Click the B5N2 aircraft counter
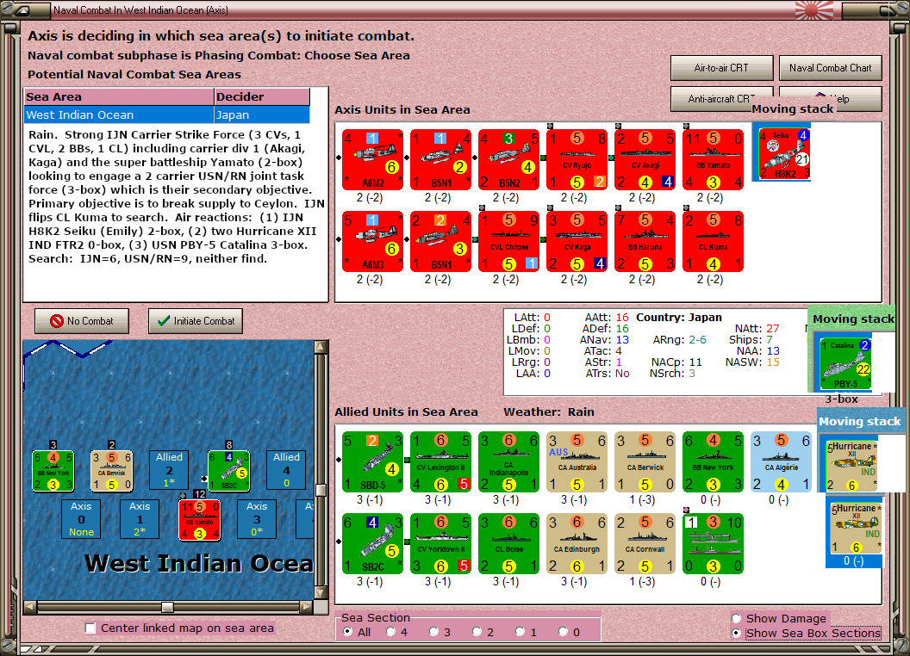This screenshot has height=656, width=910. [508, 159]
